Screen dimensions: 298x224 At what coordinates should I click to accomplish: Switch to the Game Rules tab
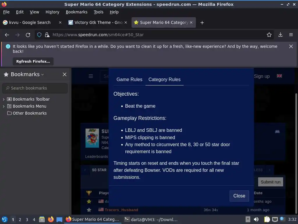(x=130, y=79)
